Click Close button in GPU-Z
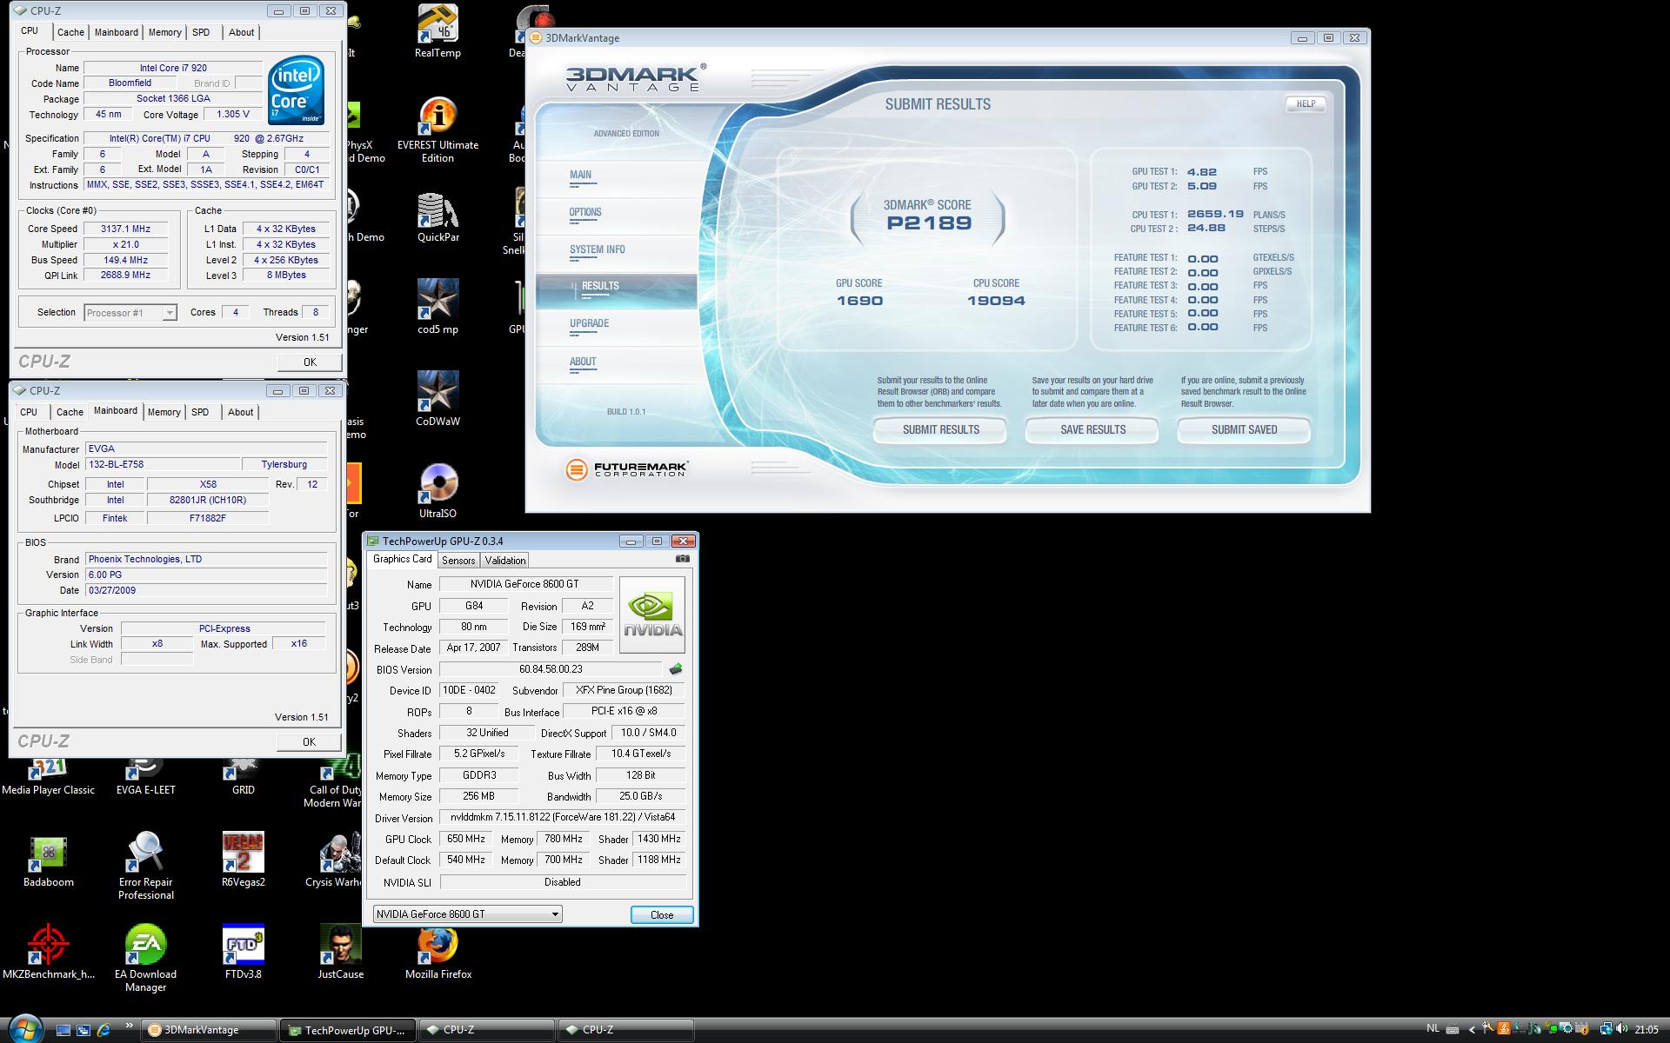This screenshot has height=1043, width=1670. [x=662, y=914]
